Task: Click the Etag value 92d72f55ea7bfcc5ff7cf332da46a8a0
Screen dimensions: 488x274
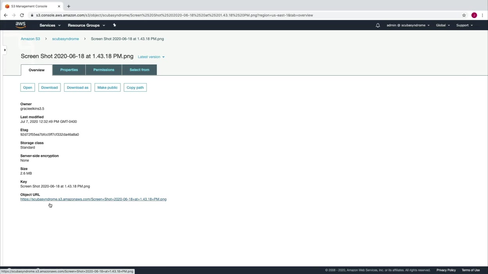Action: click(50, 135)
